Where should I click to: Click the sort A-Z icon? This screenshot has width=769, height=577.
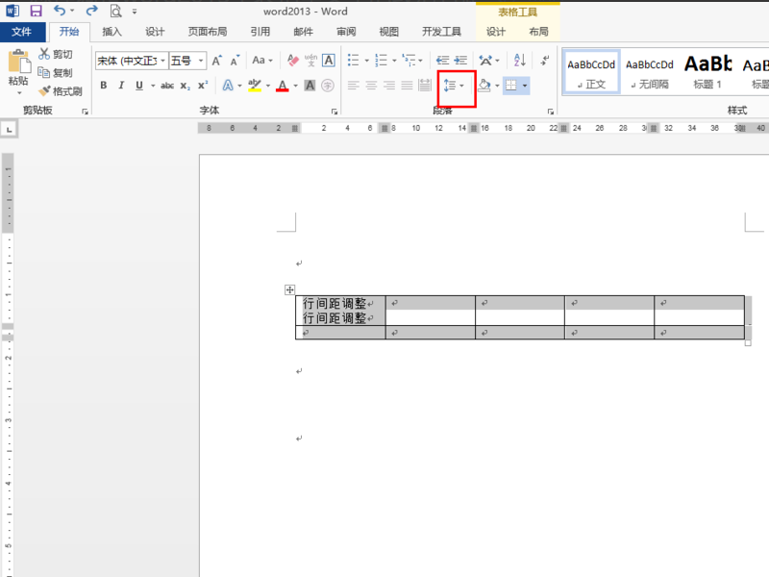pos(519,61)
